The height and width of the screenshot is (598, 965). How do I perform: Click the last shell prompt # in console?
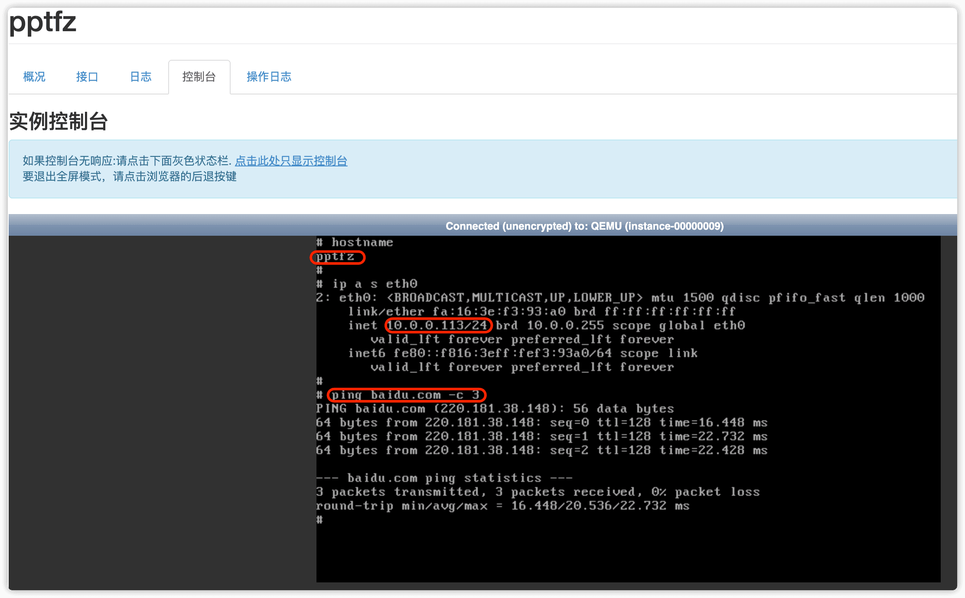coord(319,519)
